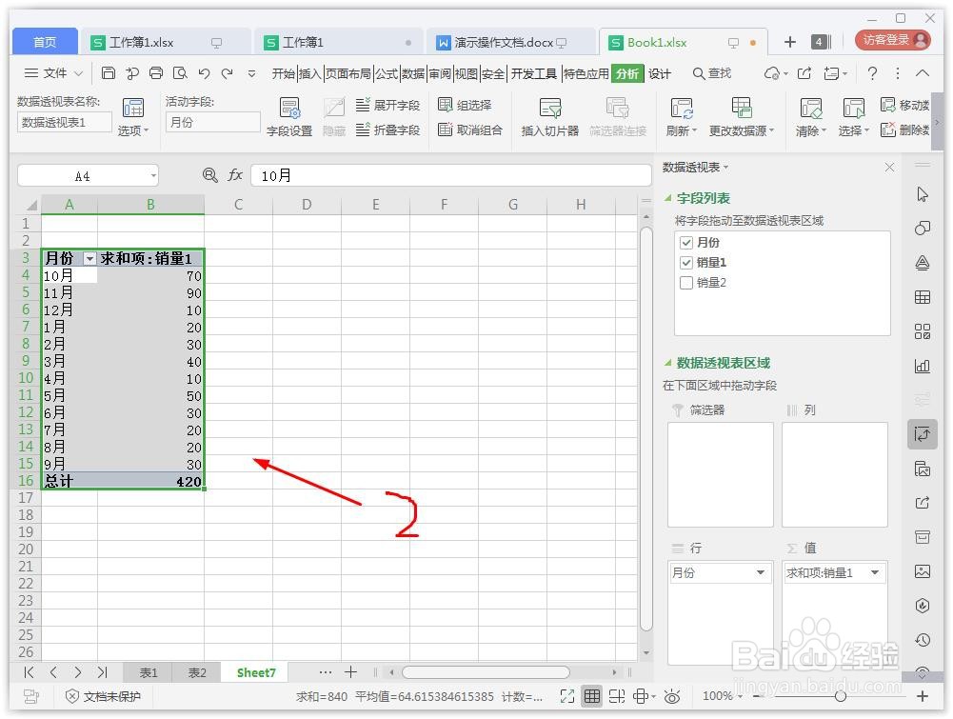Screen dimensions: 953x719
Task: Click the sidebar selection arrow tool
Action: [922, 194]
